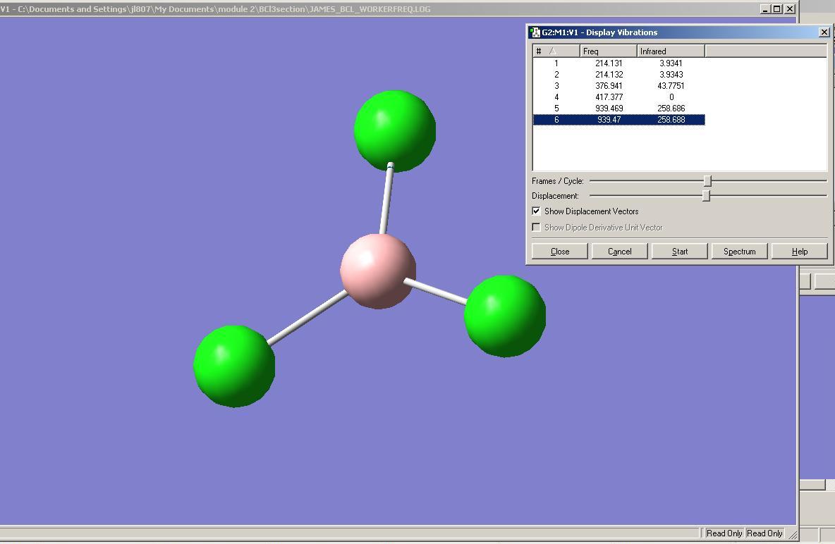This screenshot has width=835, height=544.
Task: Toggle Show Dipole Derivative Unit Vector checkbox
Action: coord(536,228)
